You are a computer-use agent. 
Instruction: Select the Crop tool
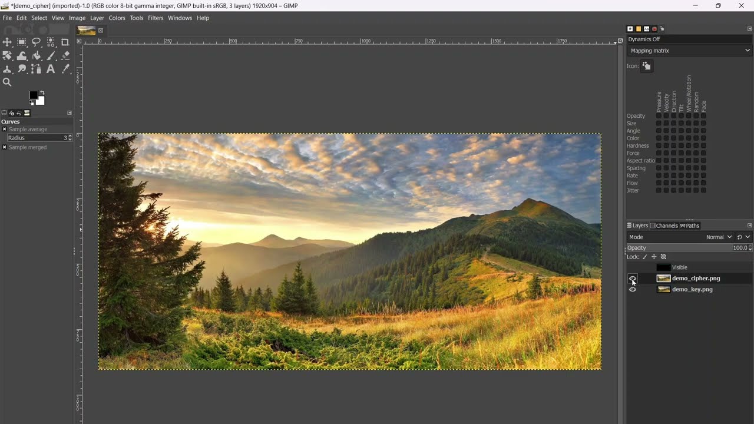point(65,42)
